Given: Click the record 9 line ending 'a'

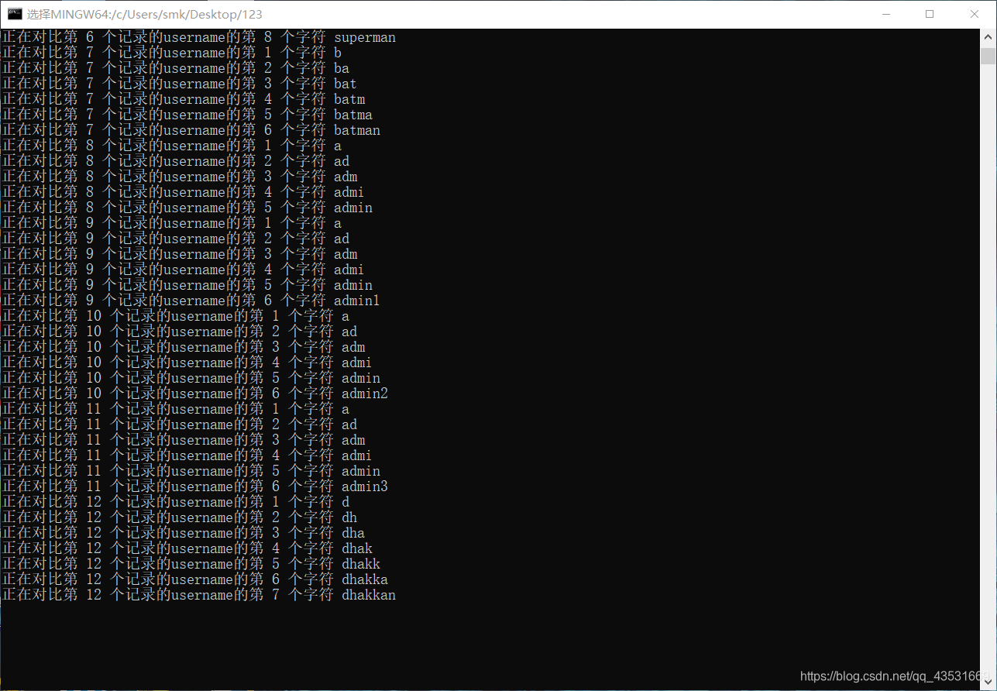Looking at the screenshot, I should click(x=171, y=223).
